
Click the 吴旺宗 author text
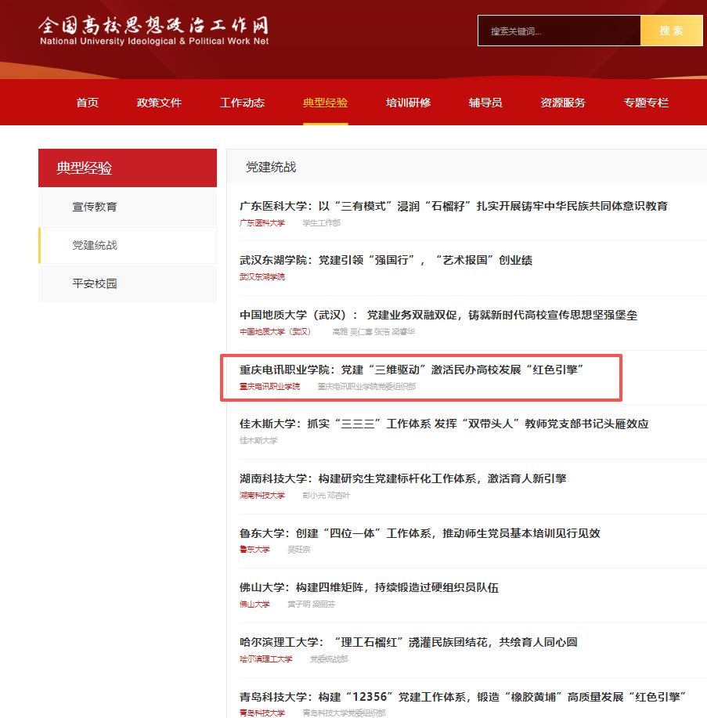point(298,550)
